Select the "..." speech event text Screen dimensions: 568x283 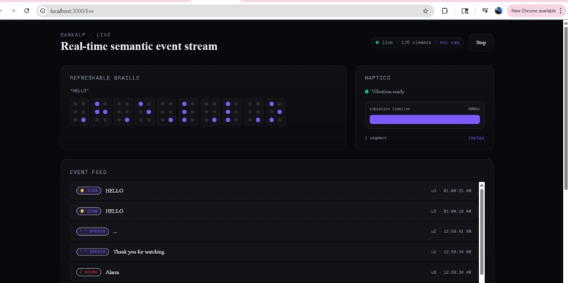115,232
